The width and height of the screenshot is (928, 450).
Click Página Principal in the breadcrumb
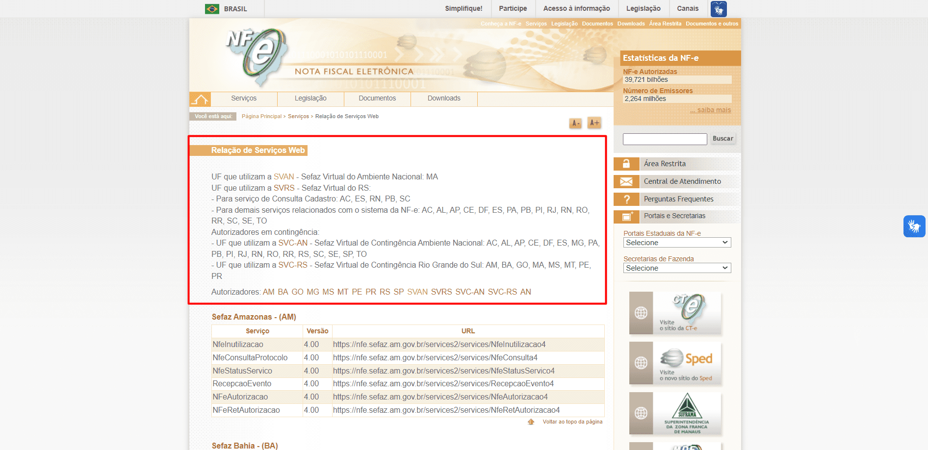[261, 117]
